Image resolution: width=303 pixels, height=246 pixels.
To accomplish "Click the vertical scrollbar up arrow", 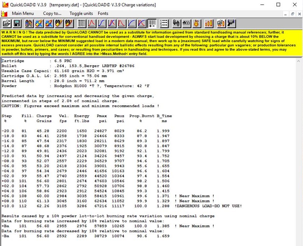I will [x=298, y=61].
